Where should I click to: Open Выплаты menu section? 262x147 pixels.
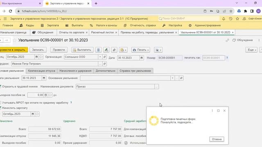click(x=75, y=25)
